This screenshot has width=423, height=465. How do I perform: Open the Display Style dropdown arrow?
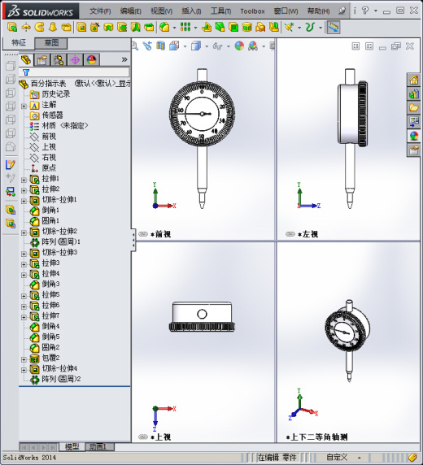coord(207,46)
